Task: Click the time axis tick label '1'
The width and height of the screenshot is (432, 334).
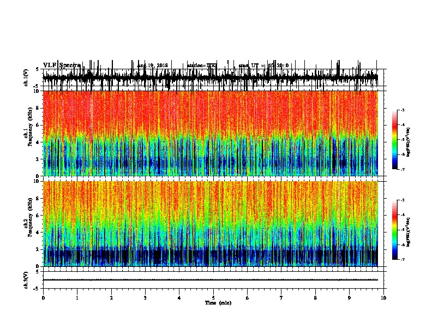Action: 77,298
